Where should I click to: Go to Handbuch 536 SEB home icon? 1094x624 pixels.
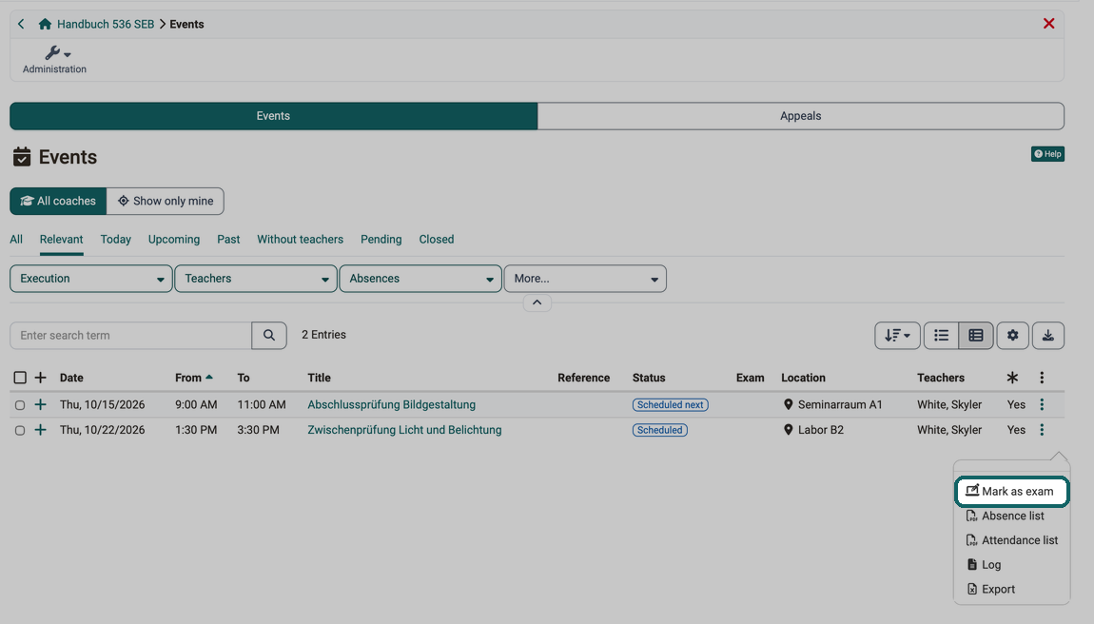pyautogui.click(x=46, y=24)
